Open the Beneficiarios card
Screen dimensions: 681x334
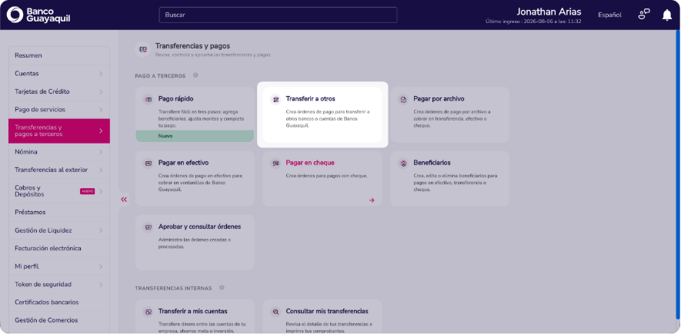click(449, 178)
